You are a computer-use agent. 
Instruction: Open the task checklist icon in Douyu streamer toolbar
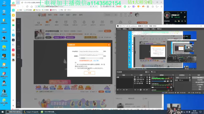(x=75, y=22)
